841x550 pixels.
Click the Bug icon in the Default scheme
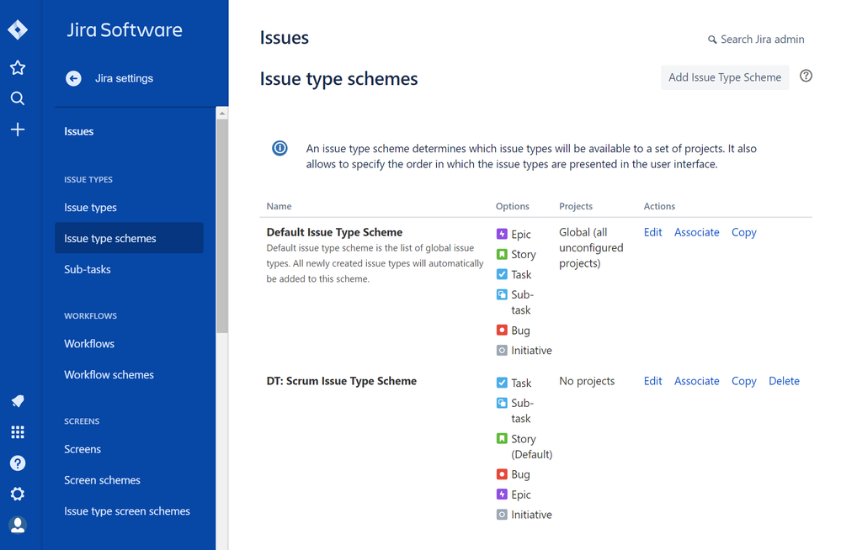click(502, 331)
